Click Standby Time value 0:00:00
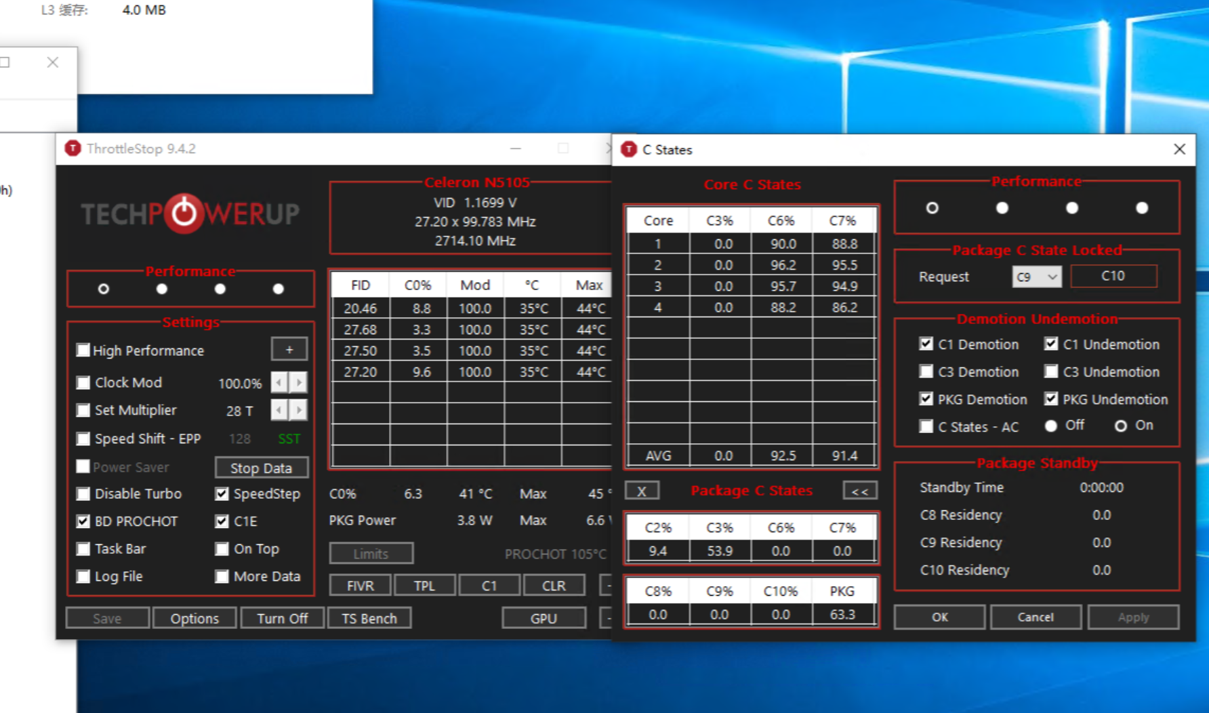Image resolution: width=1209 pixels, height=713 pixels. click(1102, 487)
